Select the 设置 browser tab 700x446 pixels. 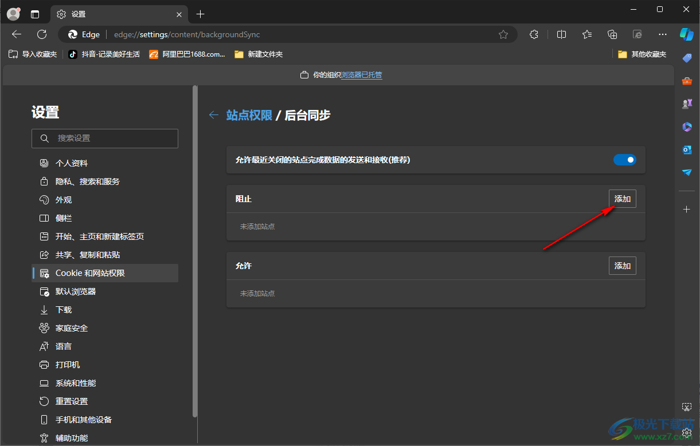tap(120, 14)
